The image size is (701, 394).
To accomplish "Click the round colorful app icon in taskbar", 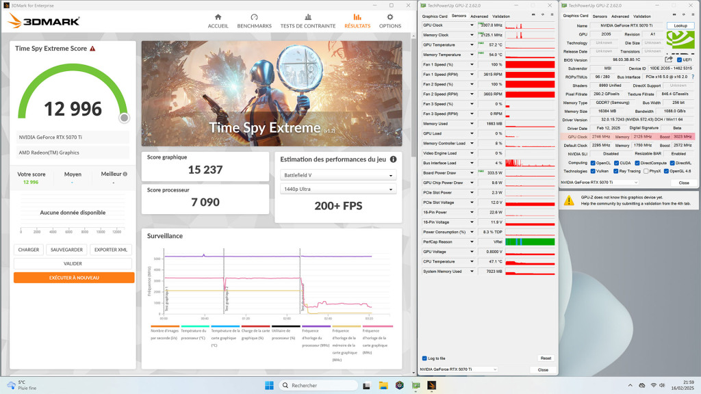I will click(x=400, y=385).
